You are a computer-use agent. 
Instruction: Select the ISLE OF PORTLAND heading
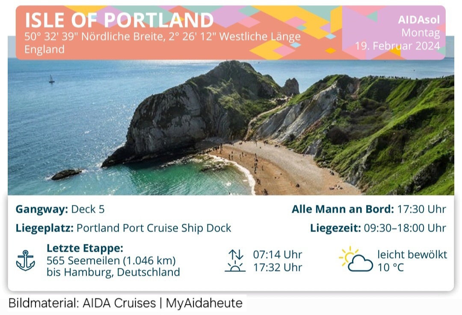tap(119, 20)
